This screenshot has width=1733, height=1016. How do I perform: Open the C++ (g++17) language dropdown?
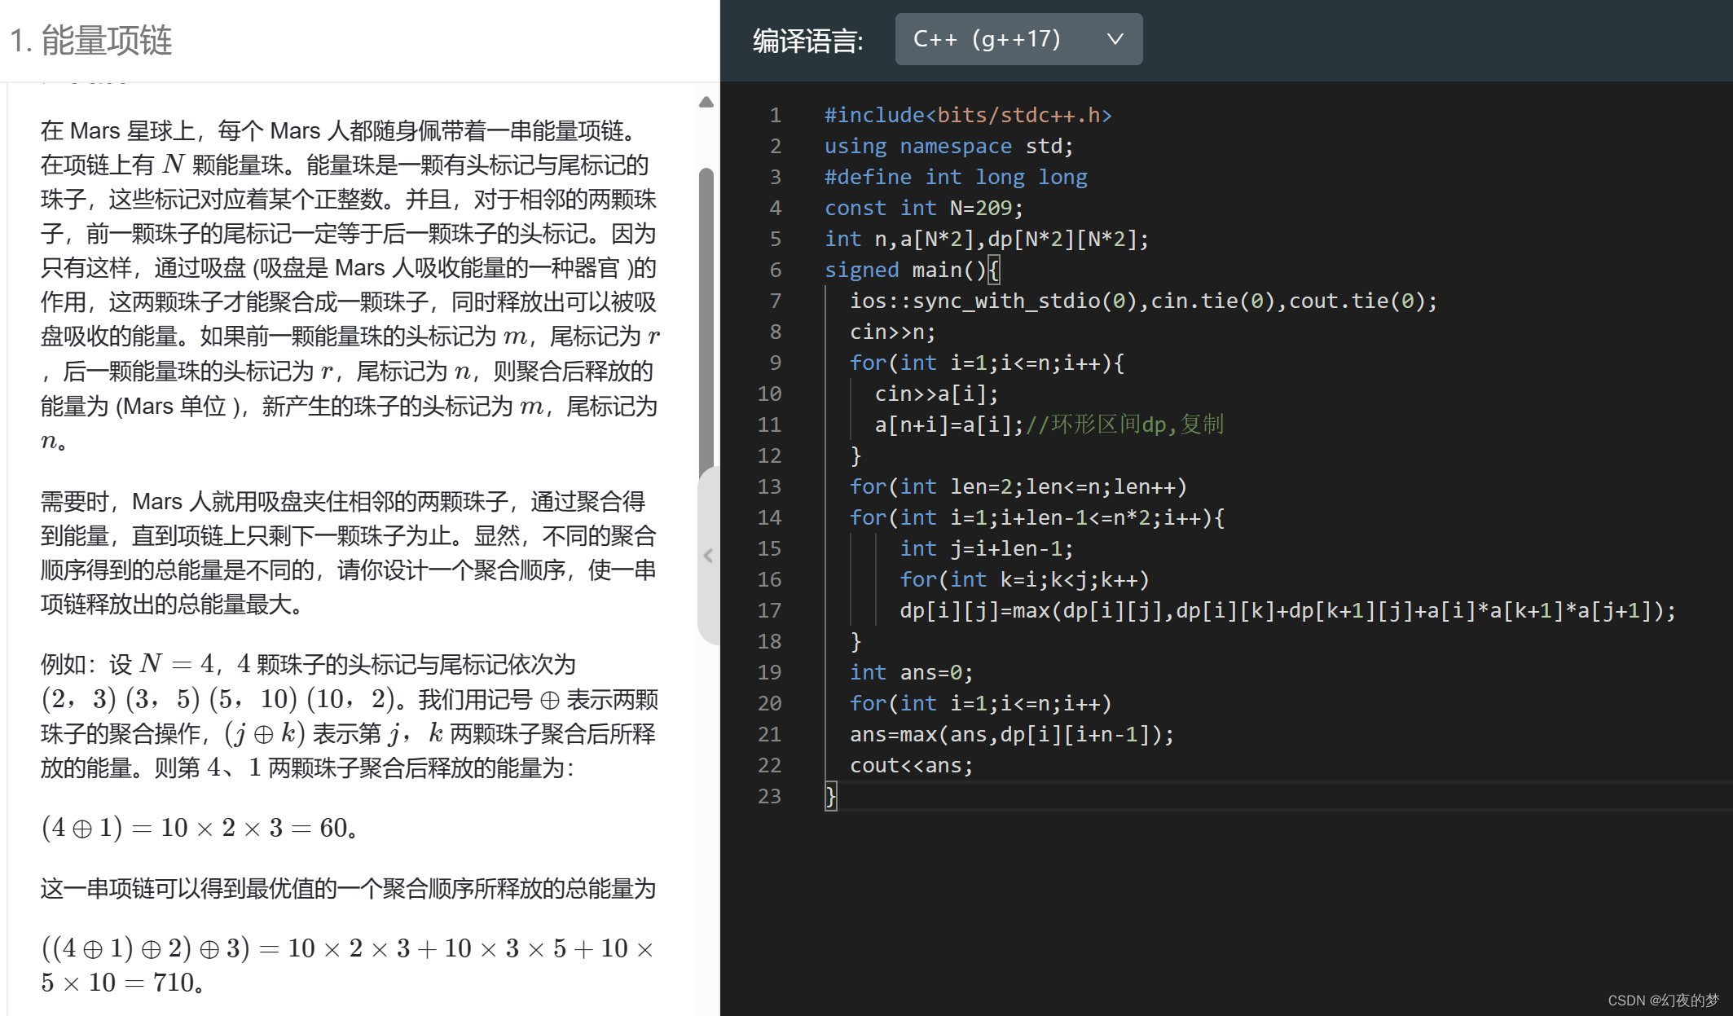coord(1018,39)
